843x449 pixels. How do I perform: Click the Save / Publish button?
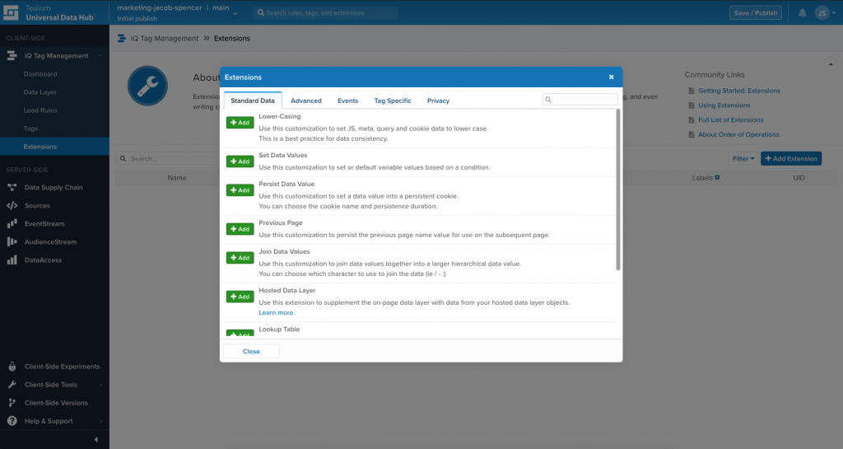point(755,12)
